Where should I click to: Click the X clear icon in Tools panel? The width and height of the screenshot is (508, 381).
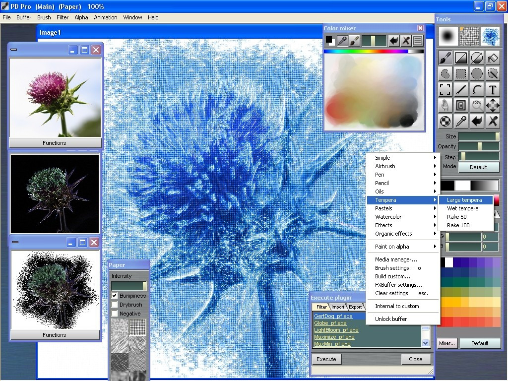pos(493,121)
